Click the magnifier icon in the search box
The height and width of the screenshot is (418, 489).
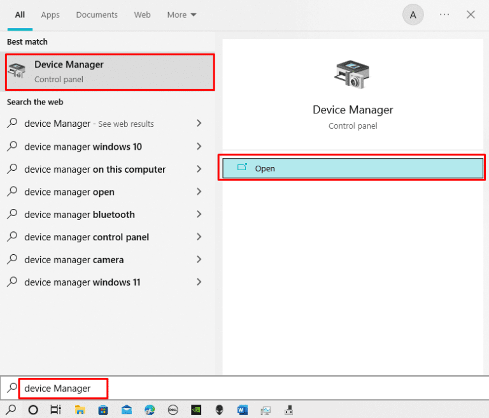click(x=12, y=388)
